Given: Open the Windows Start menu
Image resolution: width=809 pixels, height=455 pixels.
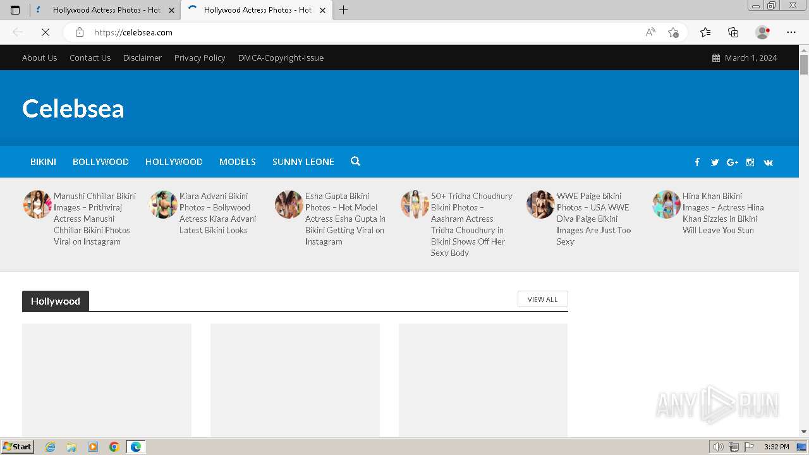Looking at the screenshot, I should (x=17, y=447).
